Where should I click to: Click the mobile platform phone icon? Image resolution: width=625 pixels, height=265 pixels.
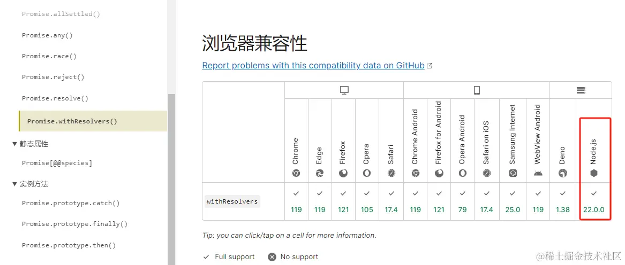(x=477, y=90)
